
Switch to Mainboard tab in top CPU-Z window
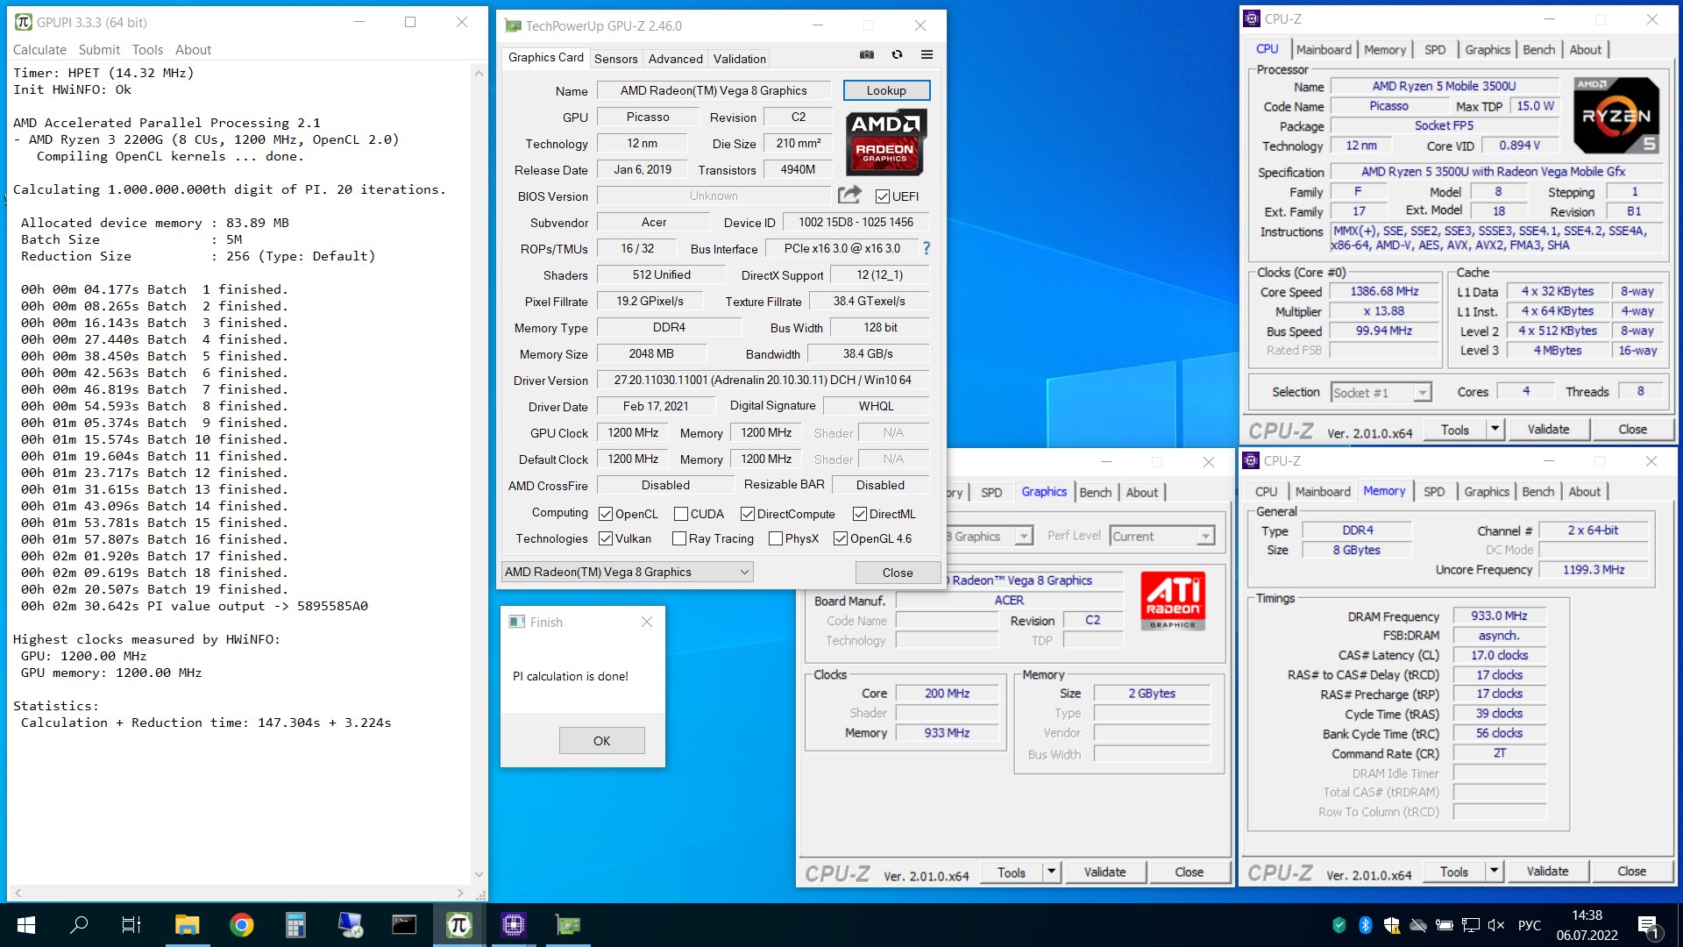click(x=1324, y=50)
